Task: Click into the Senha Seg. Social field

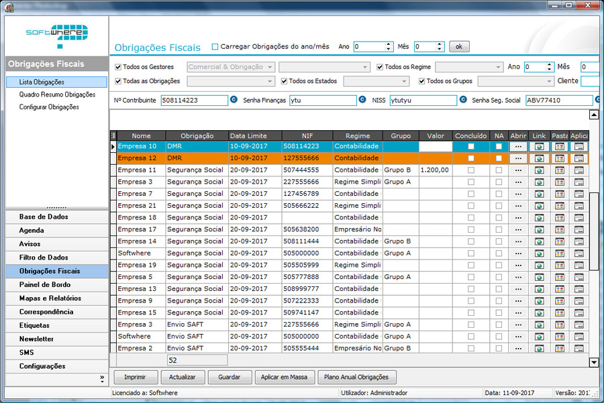Action: (558, 100)
